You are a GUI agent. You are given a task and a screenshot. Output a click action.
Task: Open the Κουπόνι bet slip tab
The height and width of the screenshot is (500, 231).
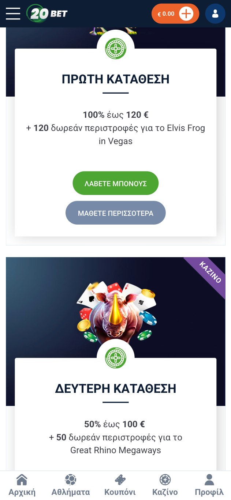coord(120,485)
